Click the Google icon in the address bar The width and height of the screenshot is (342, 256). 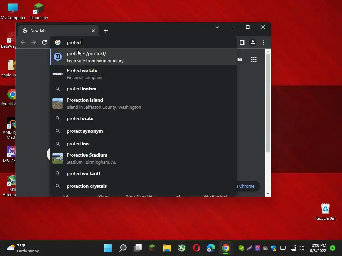[58, 42]
